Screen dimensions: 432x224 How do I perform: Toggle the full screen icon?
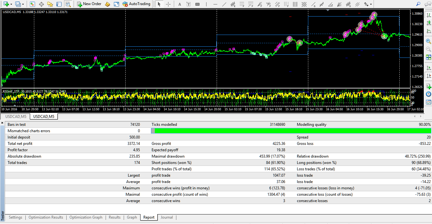[116, 4]
